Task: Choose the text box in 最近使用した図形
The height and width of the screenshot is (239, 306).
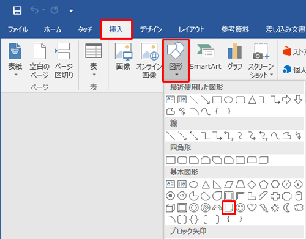Action: pos(170,100)
